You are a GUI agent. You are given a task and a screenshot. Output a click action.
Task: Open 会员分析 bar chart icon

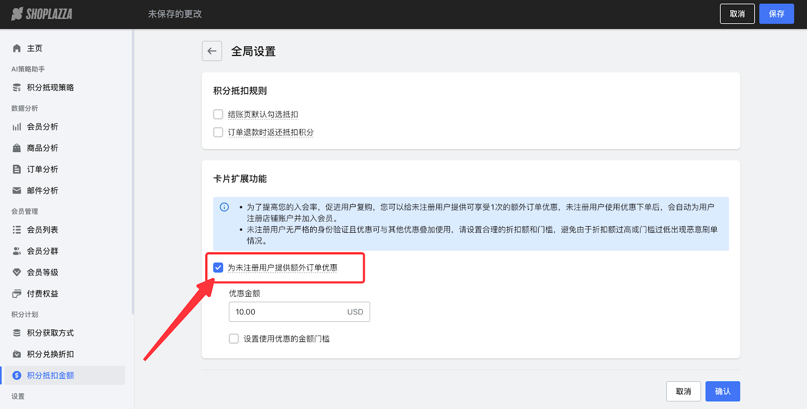point(17,127)
